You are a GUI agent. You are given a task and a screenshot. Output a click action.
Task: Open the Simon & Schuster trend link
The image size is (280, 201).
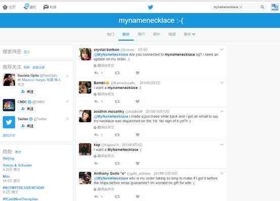(x=17, y=165)
